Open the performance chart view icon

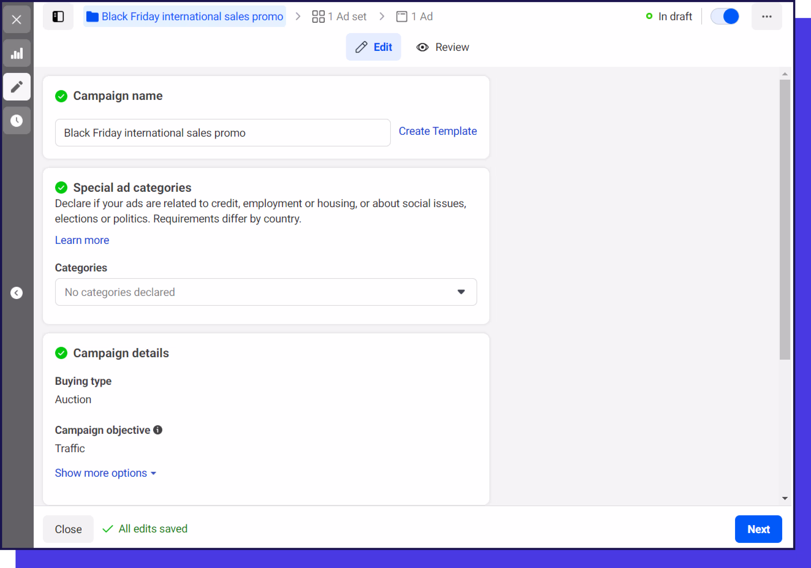coord(17,53)
